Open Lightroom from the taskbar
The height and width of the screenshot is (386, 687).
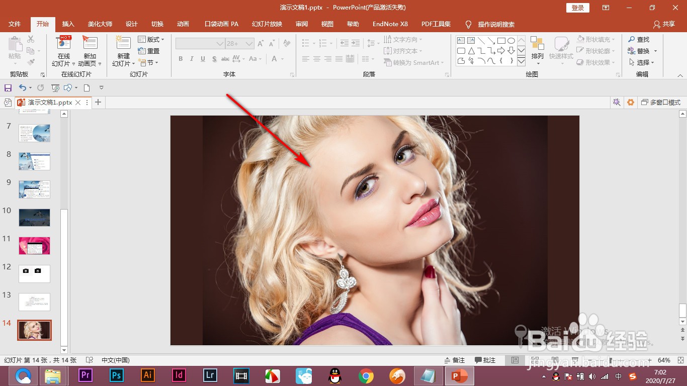[210, 375]
